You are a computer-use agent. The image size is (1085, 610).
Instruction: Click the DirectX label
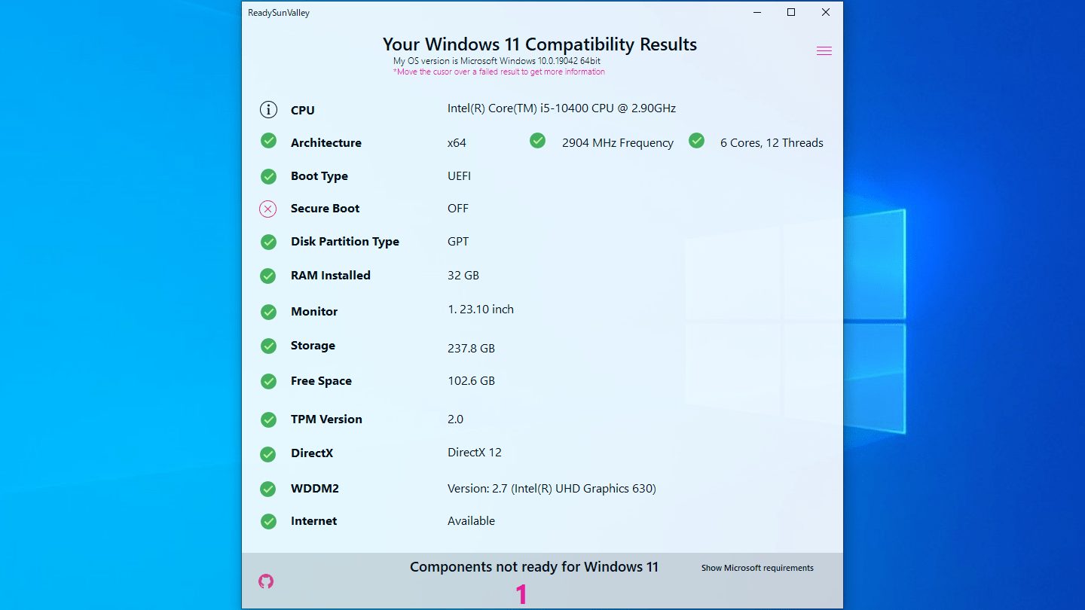coord(312,453)
